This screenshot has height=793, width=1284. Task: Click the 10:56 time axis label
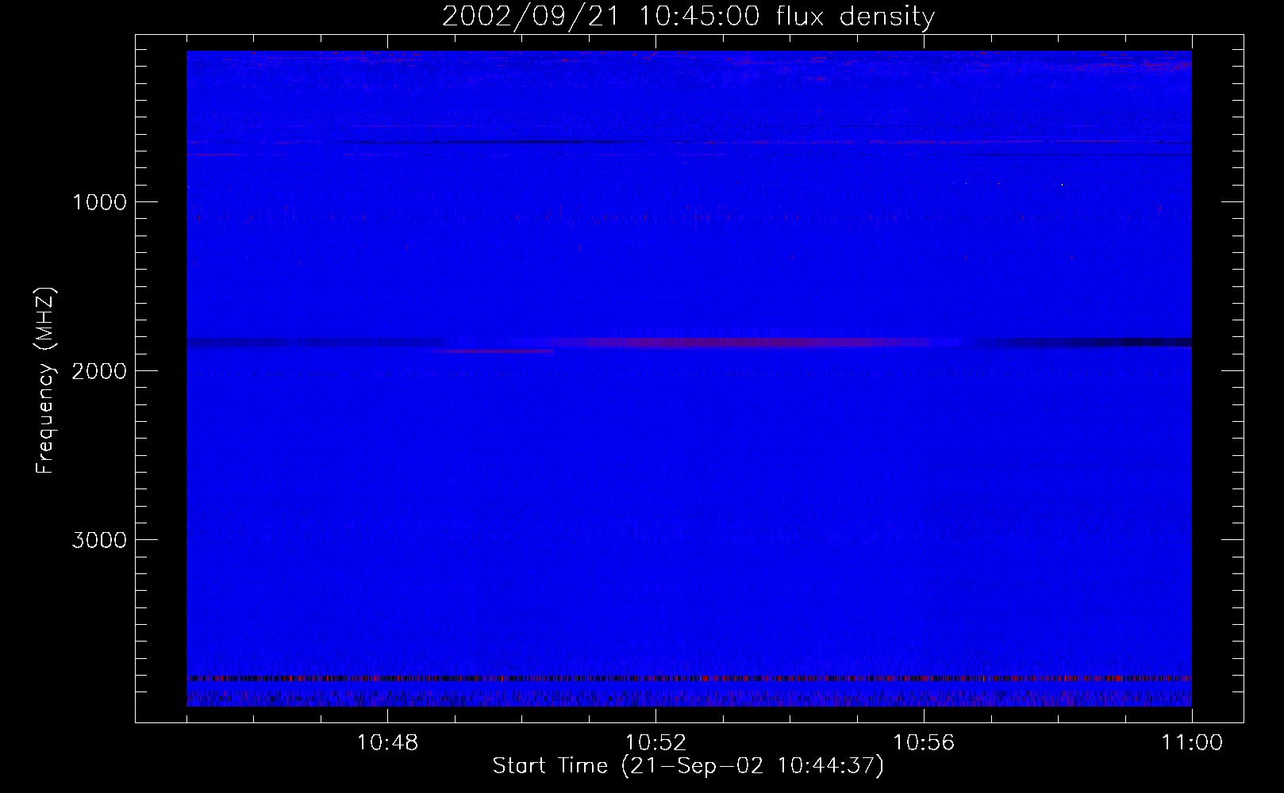(x=924, y=743)
